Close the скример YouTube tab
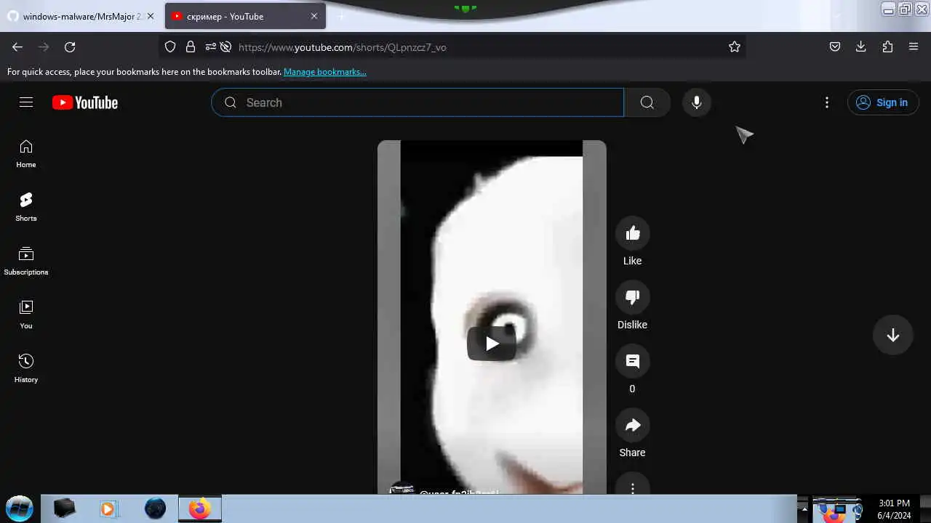 pos(314,16)
